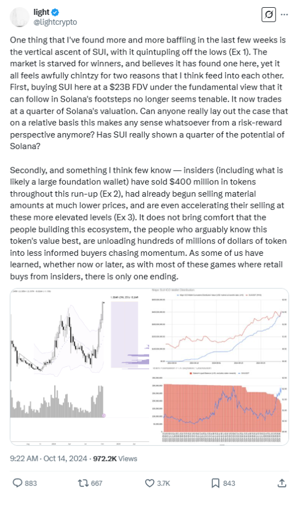300x505 pixels.
Task: Click the blue verified badge next to light
Action: (x=55, y=12)
